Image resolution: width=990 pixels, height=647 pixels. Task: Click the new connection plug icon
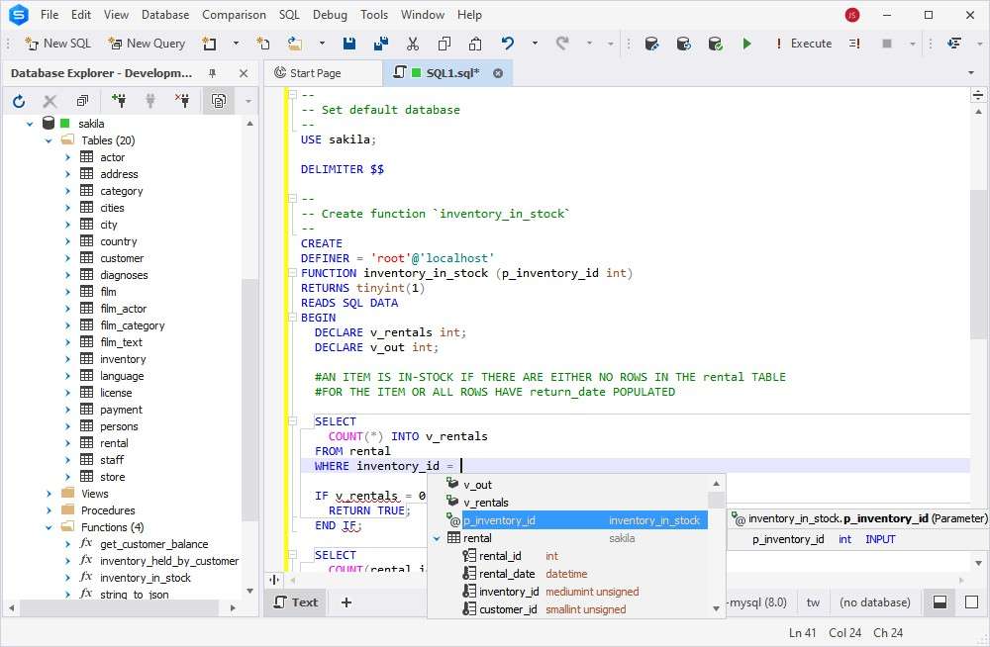click(119, 101)
